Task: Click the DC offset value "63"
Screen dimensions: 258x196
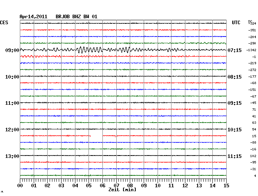Action: click(x=254, y=123)
